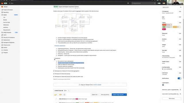Edit the Confidentiality setting
Screen dimensions: 184x103
click(x=180, y=67)
